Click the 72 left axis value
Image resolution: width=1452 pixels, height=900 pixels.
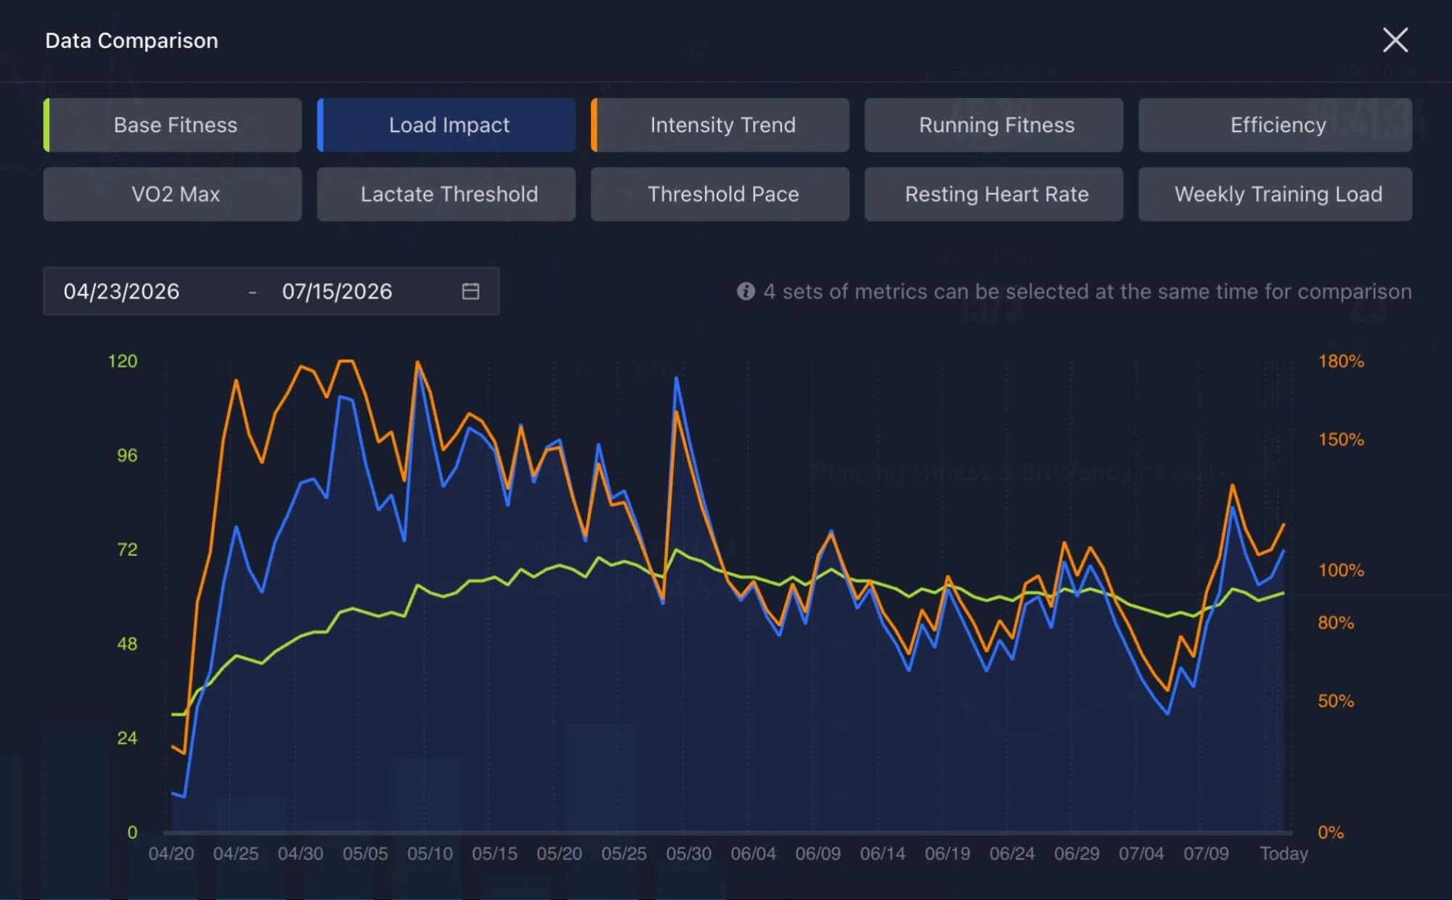tap(127, 549)
